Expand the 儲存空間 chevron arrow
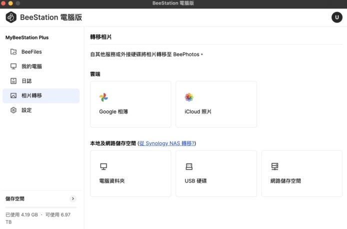Viewport: 347px width, 229px height. click(73, 198)
